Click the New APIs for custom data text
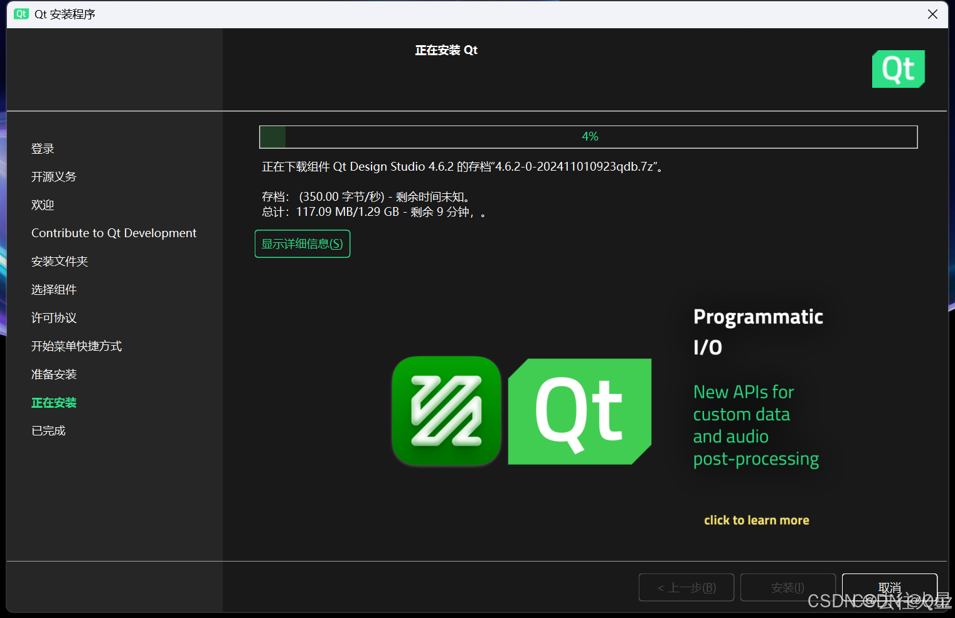This screenshot has width=955, height=618. [756, 425]
